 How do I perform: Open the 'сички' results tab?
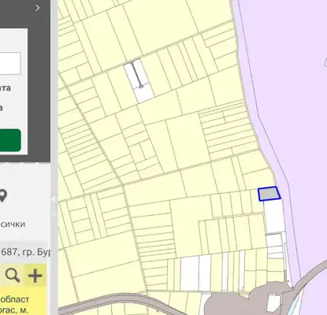click(13, 224)
